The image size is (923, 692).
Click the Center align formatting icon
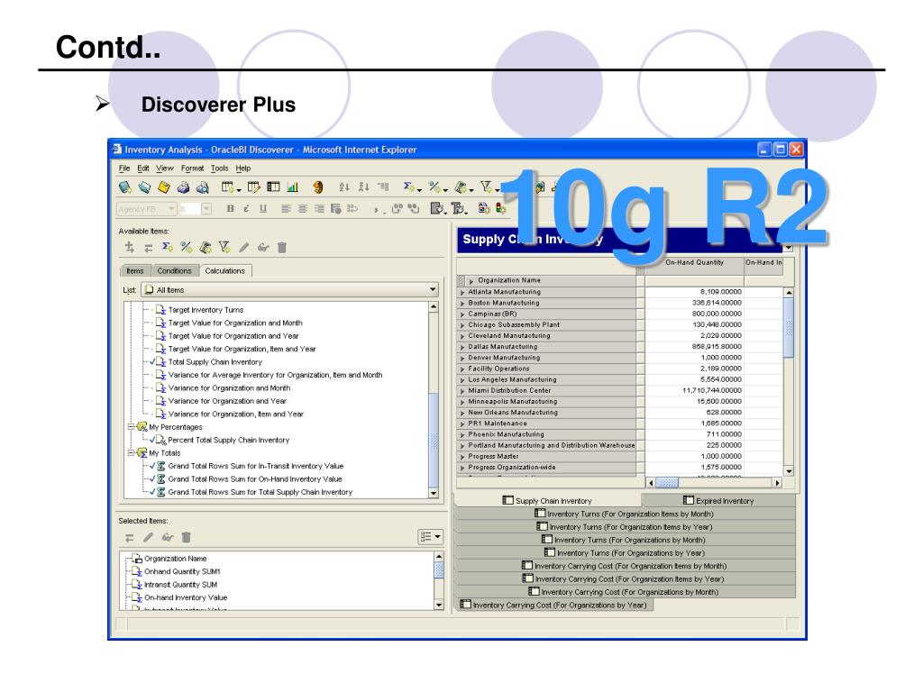click(302, 208)
